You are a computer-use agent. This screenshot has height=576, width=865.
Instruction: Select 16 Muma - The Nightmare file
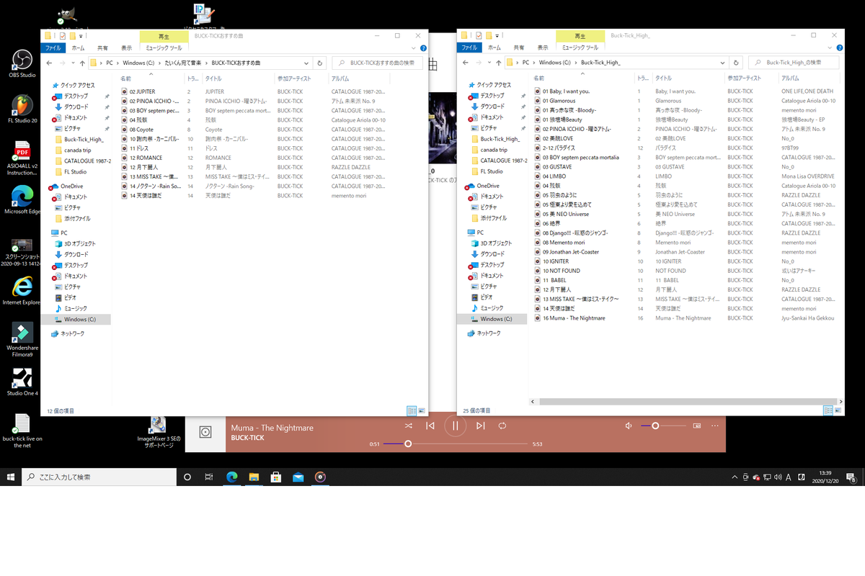tap(574, 318)
